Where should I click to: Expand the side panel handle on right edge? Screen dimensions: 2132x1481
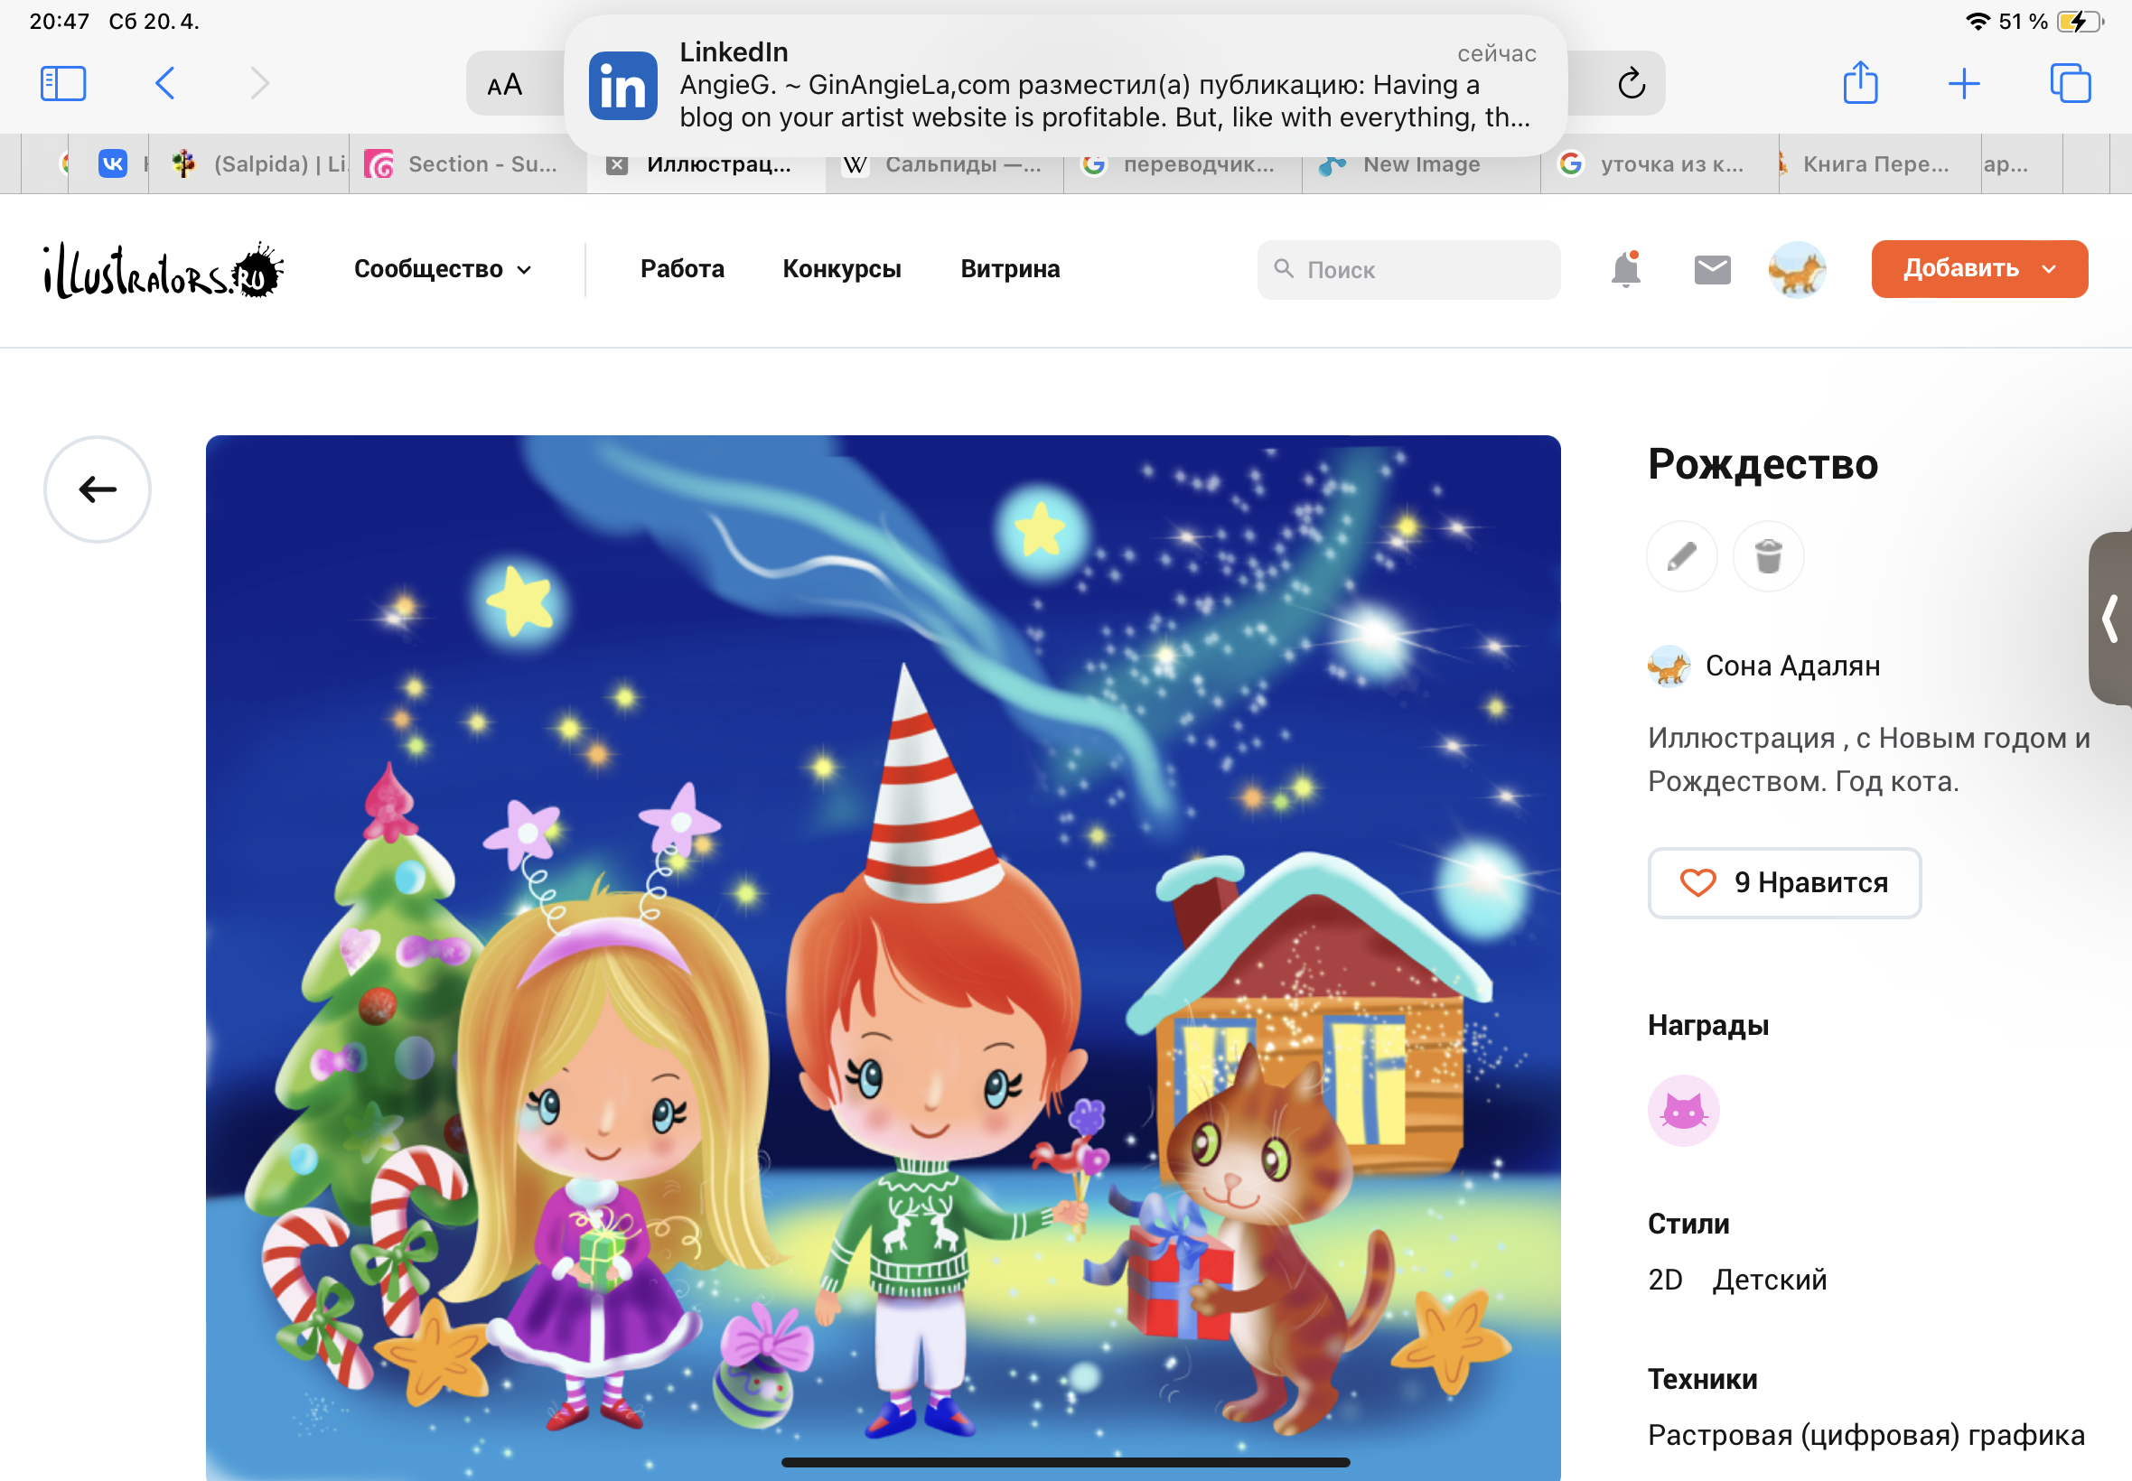coord(2110,618)
